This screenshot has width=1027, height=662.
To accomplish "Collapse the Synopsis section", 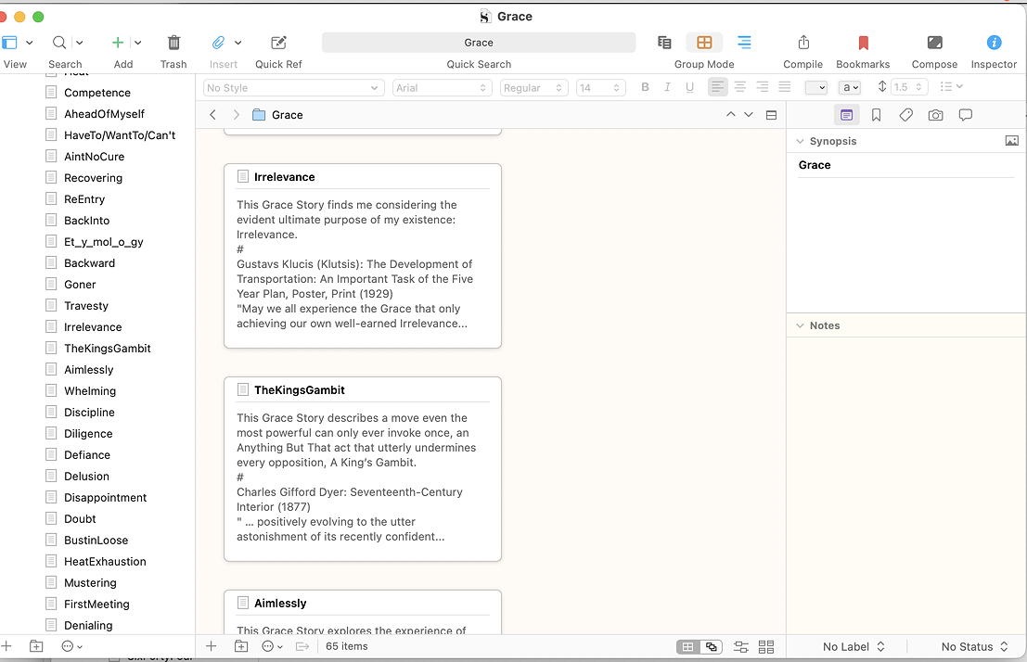I will click(x=800, y=141).
